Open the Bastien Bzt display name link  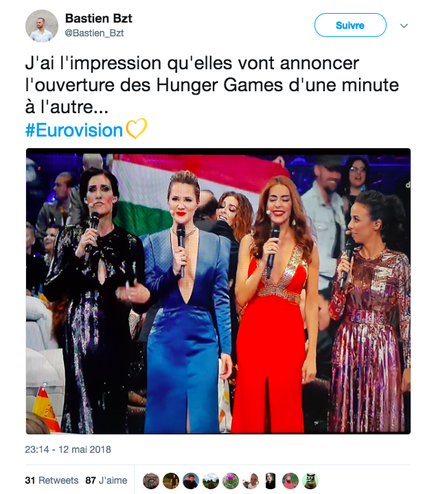click(98, 19)
